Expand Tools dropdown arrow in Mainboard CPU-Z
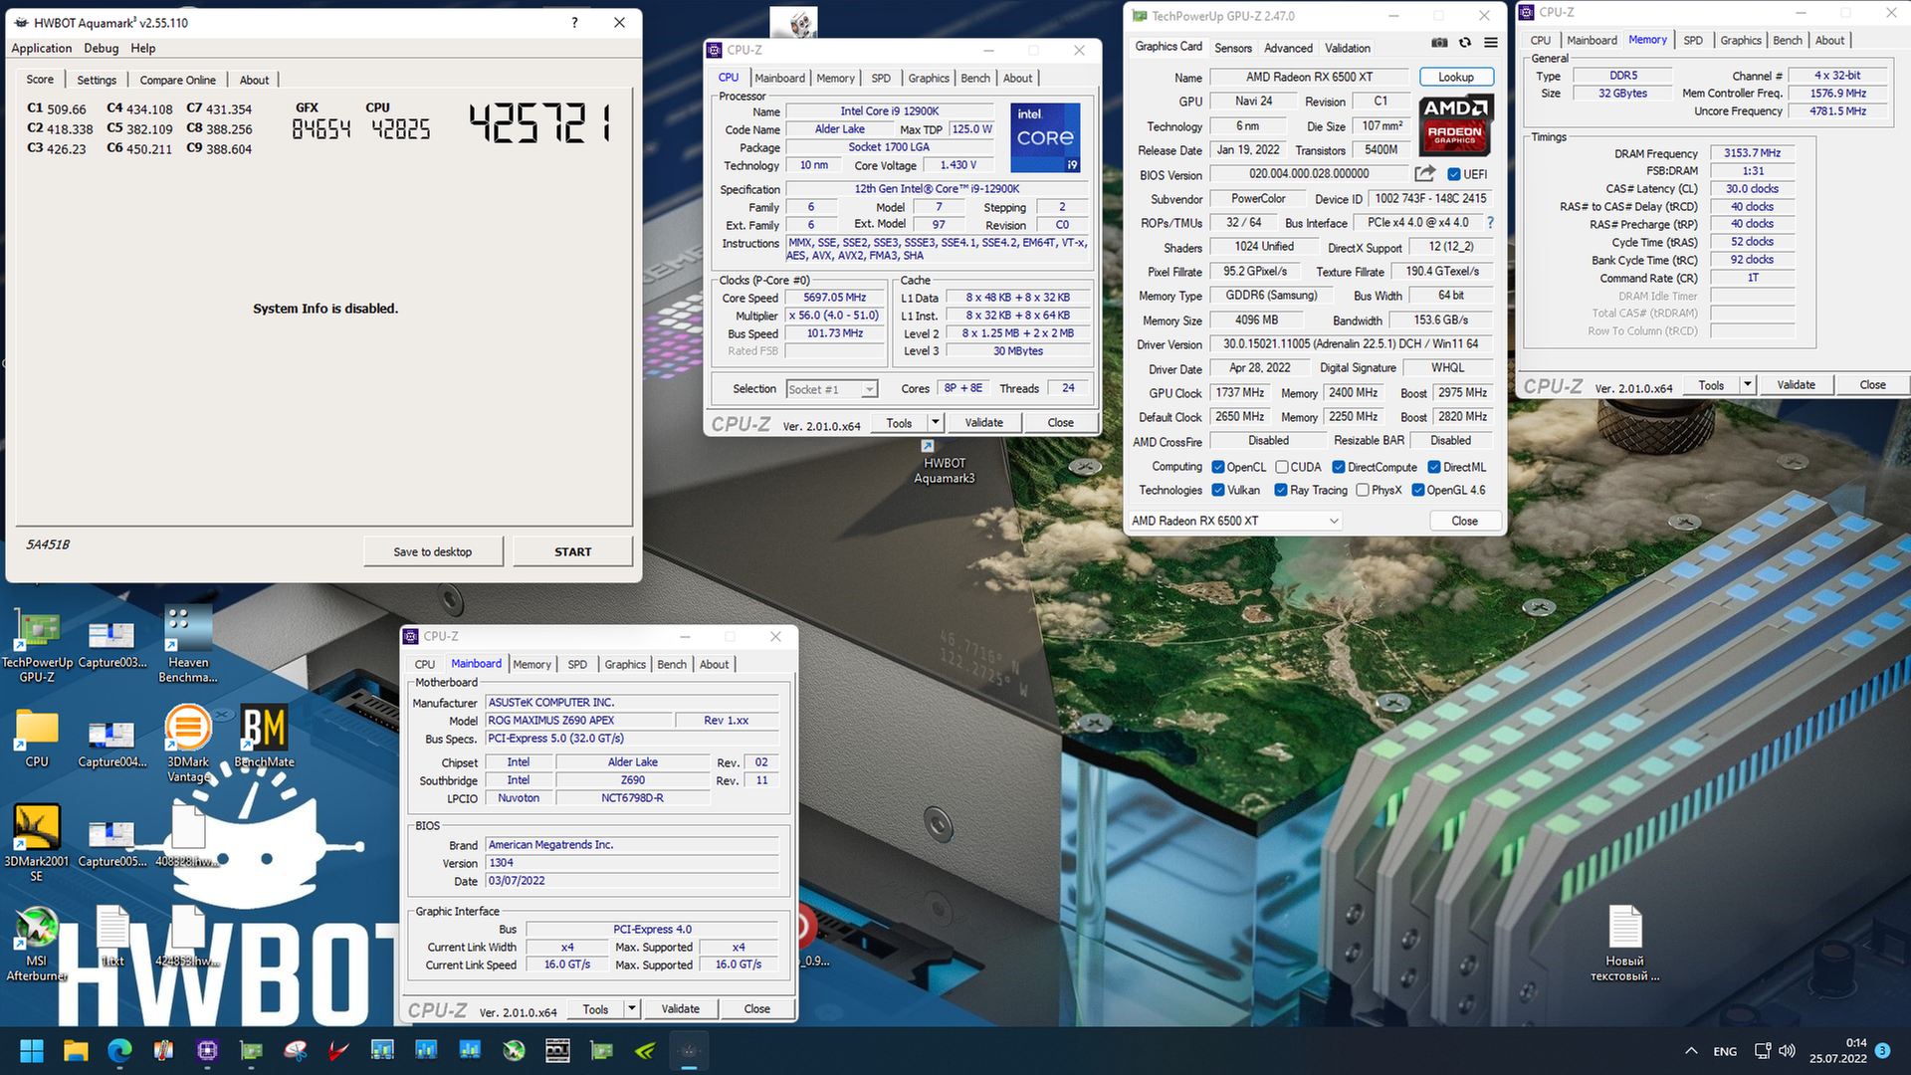Image resolution: width=1911 pixels, height=1075 pixels. coord(631,1009)
